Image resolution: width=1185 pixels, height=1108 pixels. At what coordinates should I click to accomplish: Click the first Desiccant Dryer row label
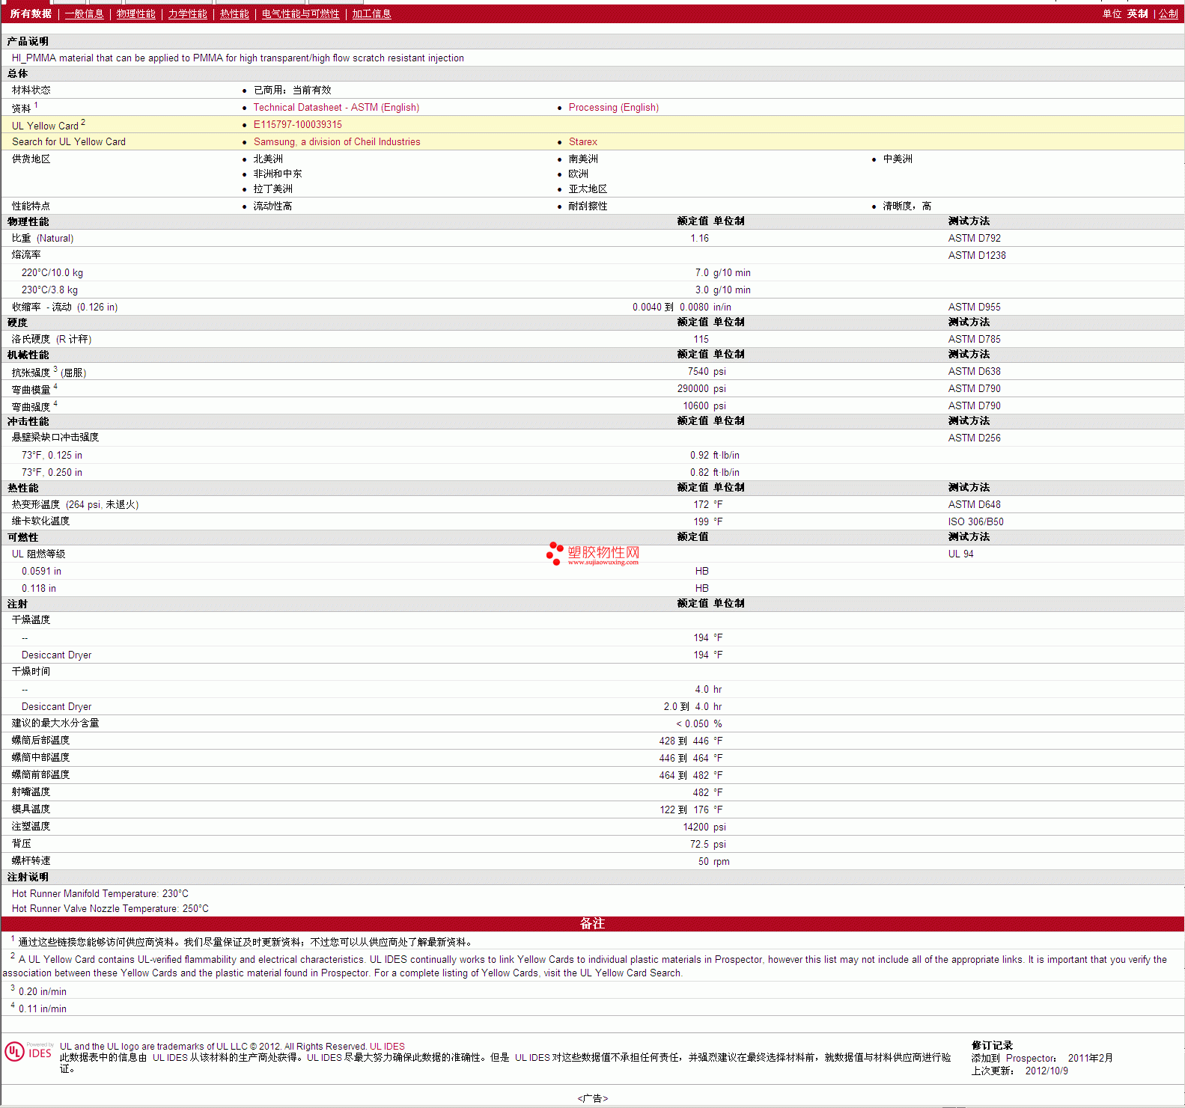coord(56,655)
